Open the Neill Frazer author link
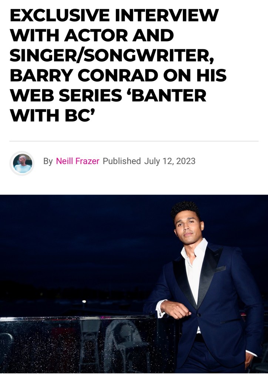The width and height of the screenshot is (268, 379). click(x=77, y=161)
